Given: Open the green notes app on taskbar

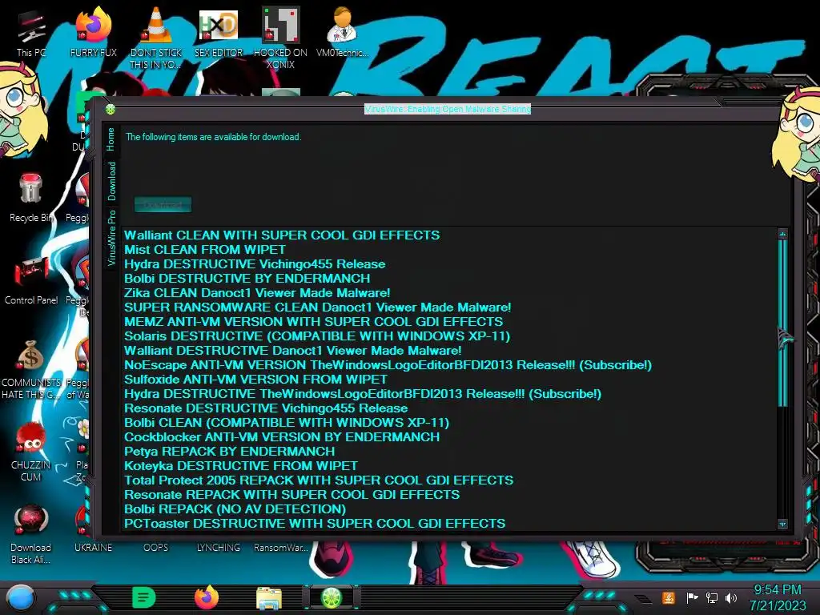Looking at the screenshot, I should pos(144,597).
